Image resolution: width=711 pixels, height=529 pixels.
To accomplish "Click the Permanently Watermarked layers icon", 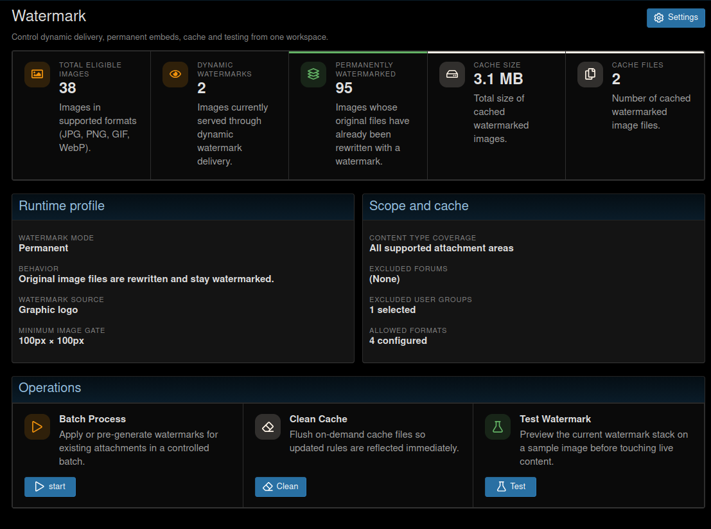I will pyautogui.click(x=313, y=74).
